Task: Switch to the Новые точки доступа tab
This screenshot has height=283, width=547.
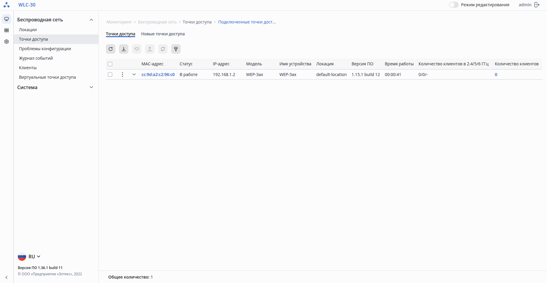Action: pos(163,34)
